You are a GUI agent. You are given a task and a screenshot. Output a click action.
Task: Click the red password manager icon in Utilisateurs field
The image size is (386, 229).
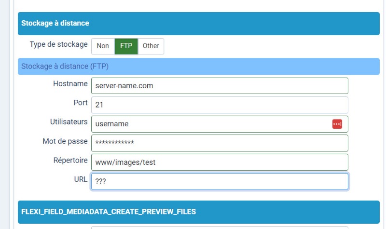(337, 124)
